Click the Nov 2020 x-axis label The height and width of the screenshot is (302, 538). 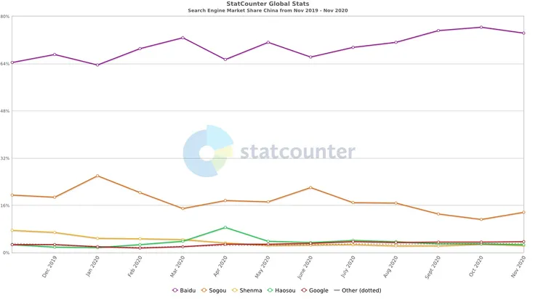tap(521, 269)
